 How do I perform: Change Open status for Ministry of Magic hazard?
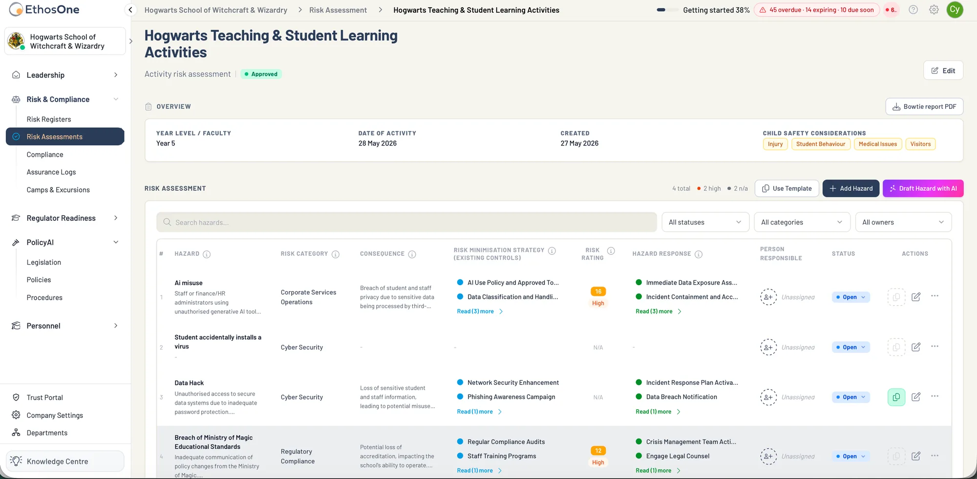point(850,456)
